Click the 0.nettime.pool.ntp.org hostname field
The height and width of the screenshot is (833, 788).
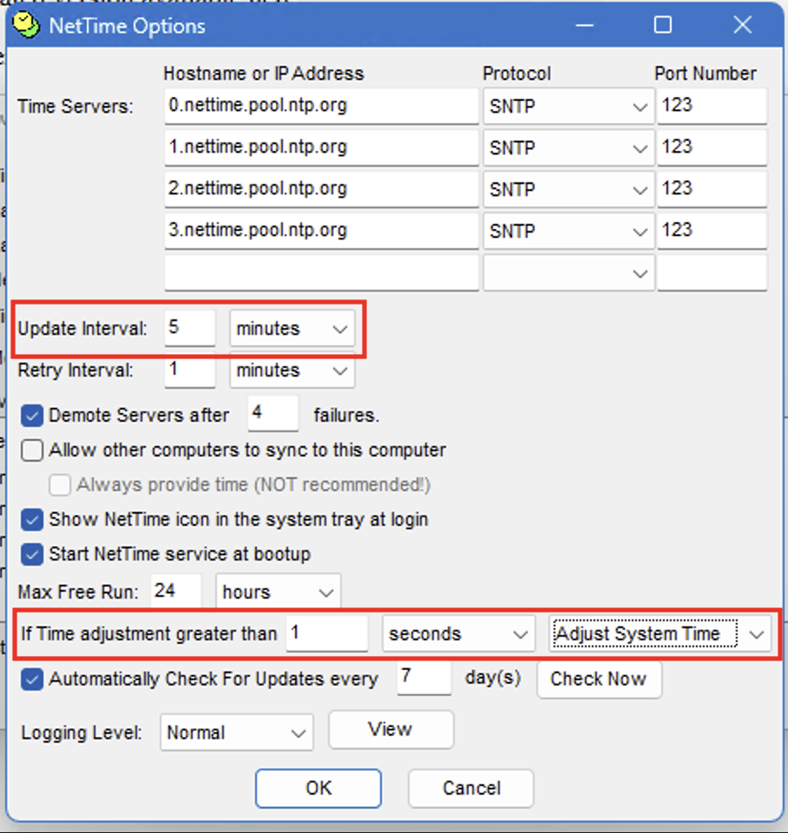(321, 106)
